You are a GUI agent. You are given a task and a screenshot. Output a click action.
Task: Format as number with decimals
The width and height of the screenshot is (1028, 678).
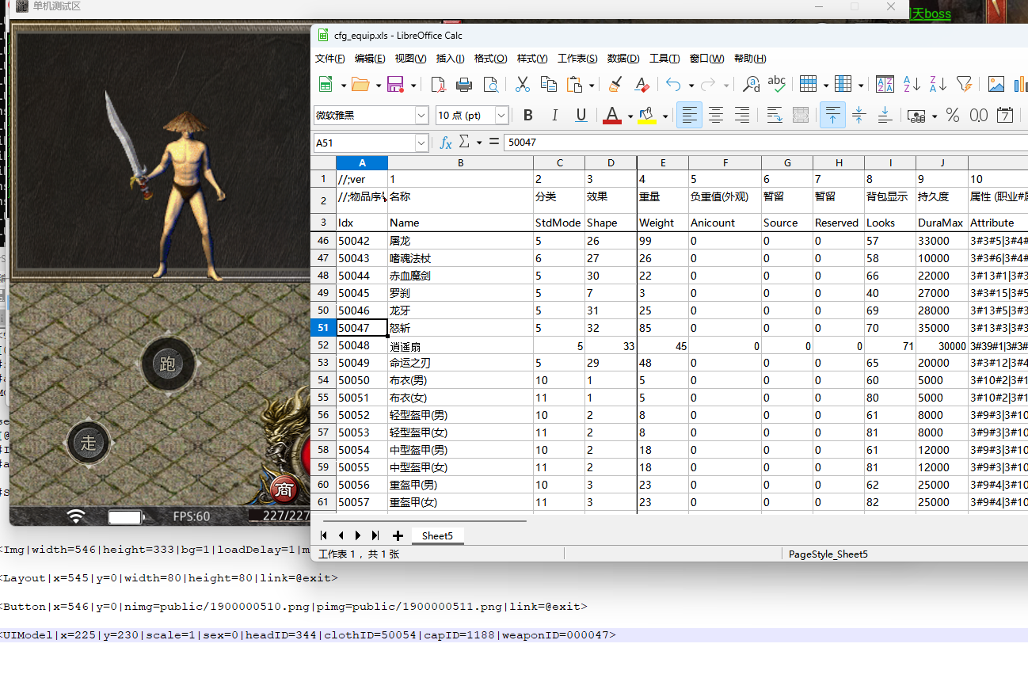coord(979,116)
